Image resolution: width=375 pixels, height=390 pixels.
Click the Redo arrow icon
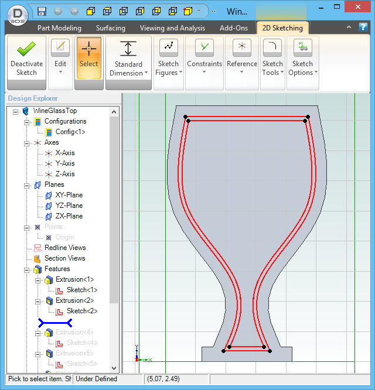point(74,11)
